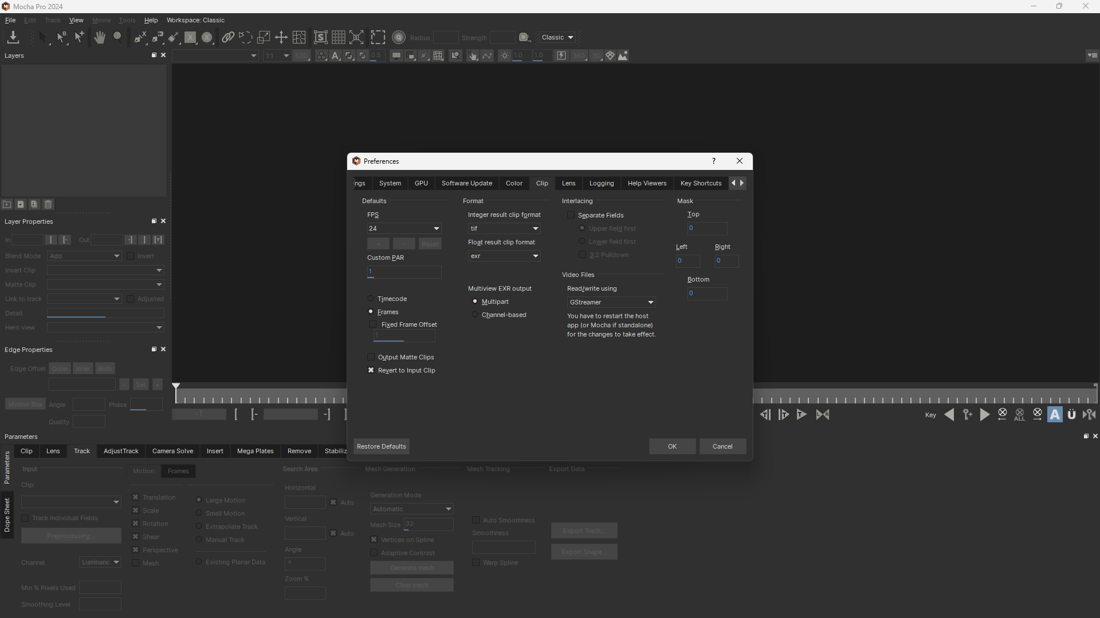1100x618 pixels.
Task: Switch to the Key Shortcuts tab
Action: (701, 183)
